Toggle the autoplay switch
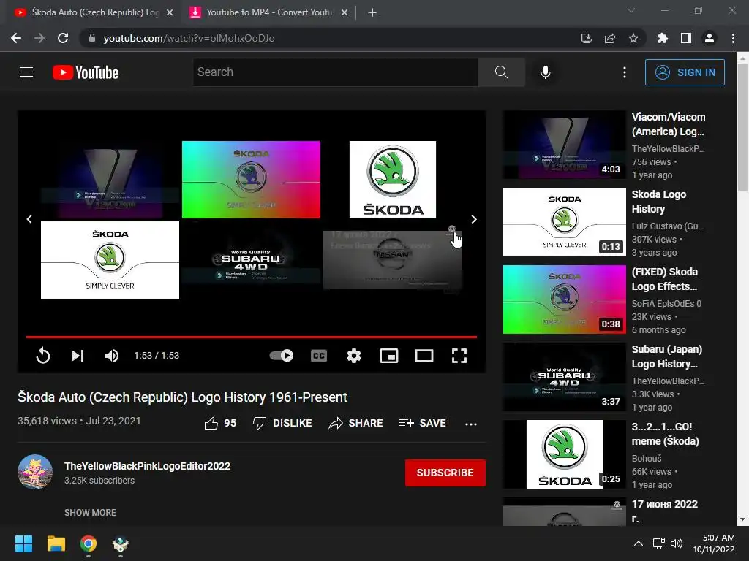Image resolution: width=749 pixels, height=561 pixels. [x=281, y=356]
